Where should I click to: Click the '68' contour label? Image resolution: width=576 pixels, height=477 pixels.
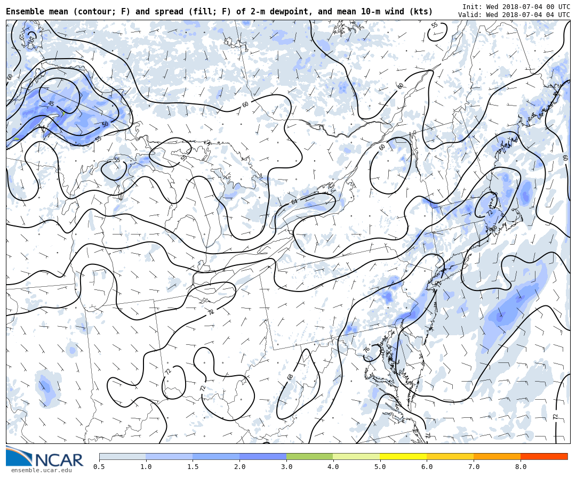(290, 377)
